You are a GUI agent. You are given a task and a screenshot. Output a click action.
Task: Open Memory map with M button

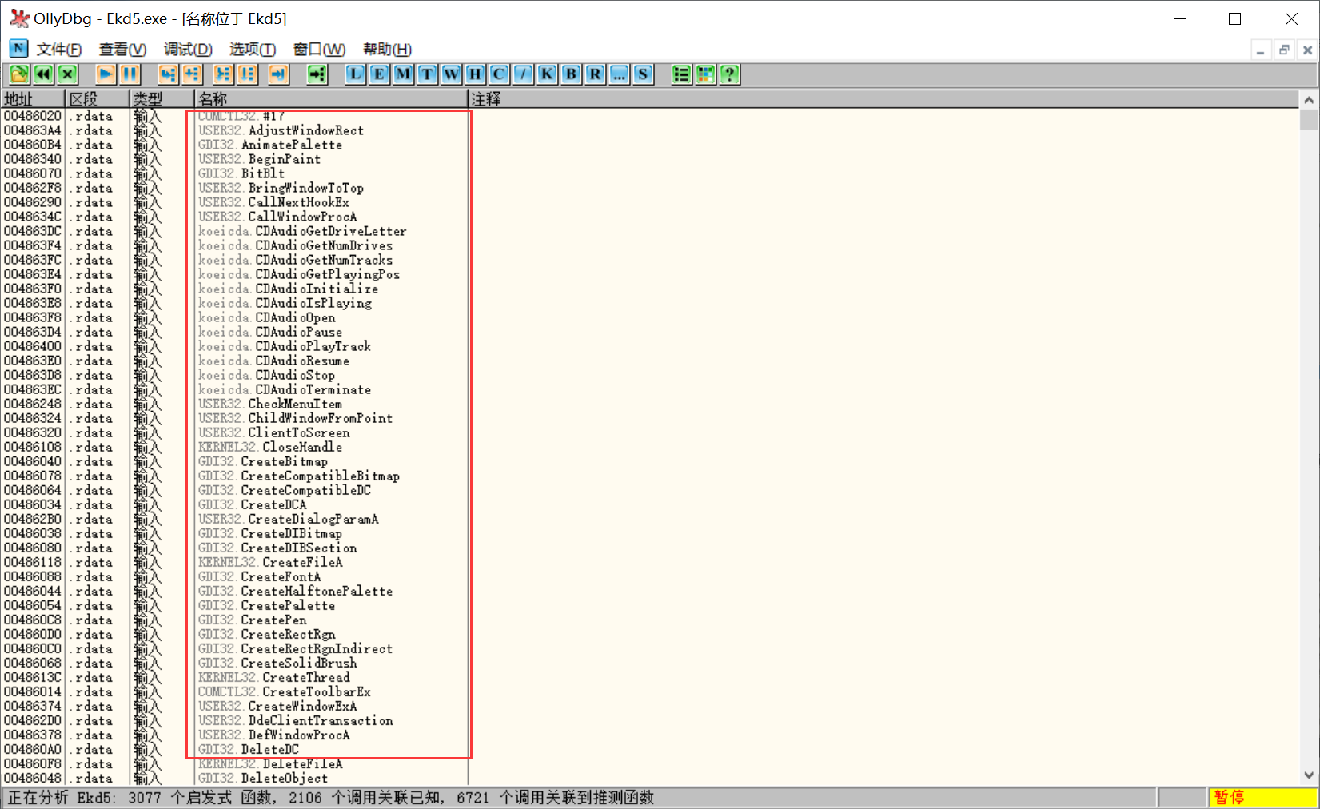(x=403, y=74)
